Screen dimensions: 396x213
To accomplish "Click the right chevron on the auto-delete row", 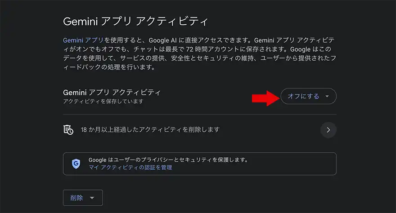I will (328, 130).
